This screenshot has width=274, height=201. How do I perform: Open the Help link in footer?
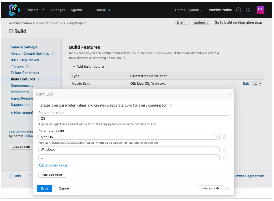tap(17, 176)
